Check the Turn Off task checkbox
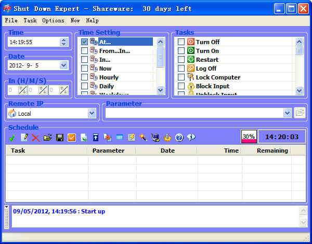 [181, 42]
